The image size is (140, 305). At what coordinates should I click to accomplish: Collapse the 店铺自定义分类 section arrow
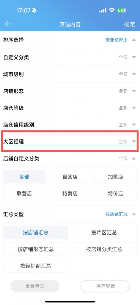click(x=133, y=158)
